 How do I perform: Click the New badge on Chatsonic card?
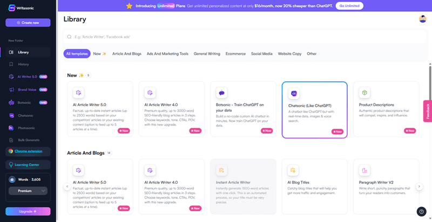pos(337,131)
